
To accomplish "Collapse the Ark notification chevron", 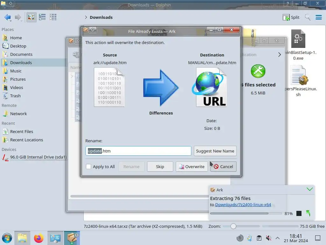I will pos(309,189).
